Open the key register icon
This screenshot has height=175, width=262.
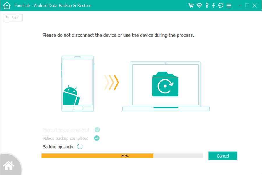pyautogui.click(x=207, y=6)
